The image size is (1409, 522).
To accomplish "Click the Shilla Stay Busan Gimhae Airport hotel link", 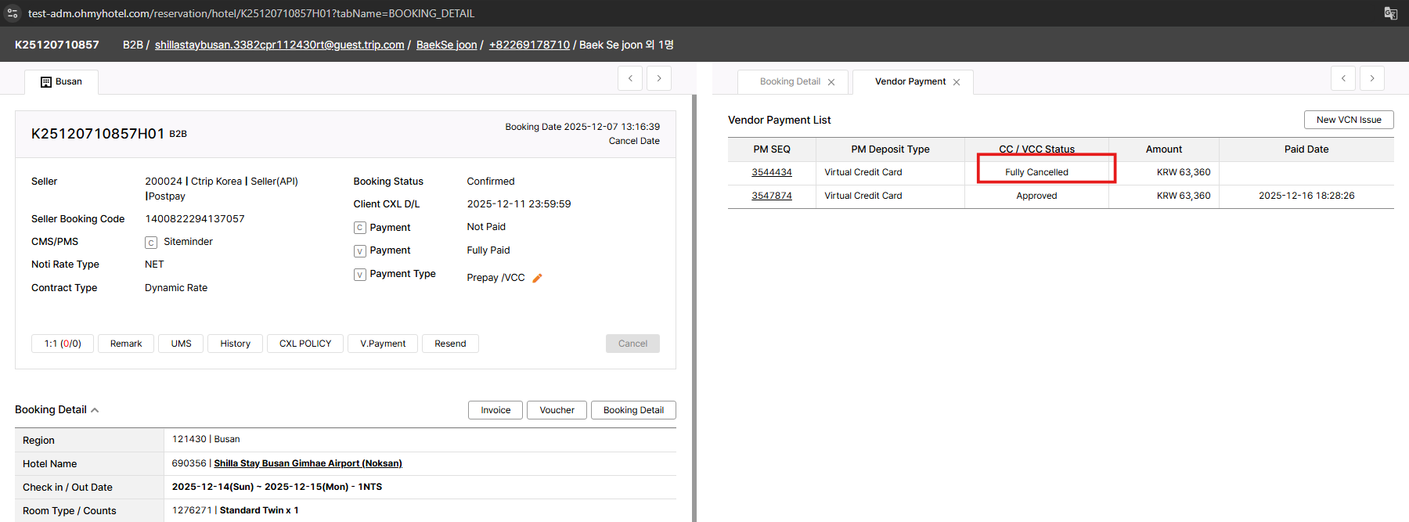I will (308, 463).
